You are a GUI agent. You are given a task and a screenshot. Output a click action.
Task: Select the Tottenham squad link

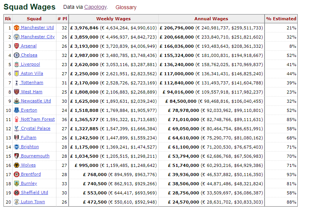(32, 82)
